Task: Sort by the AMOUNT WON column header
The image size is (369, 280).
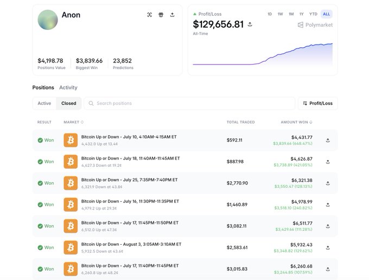Action: point(296,122)
